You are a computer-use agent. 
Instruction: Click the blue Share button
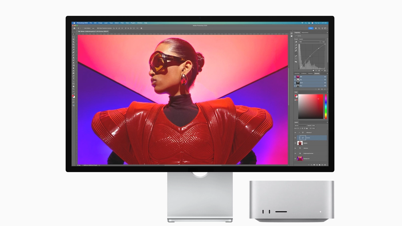tap(311, 28)
